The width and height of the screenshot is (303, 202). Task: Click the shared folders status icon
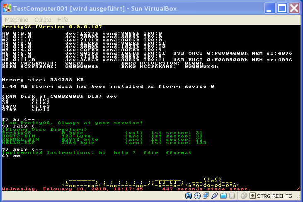[223, 196]
